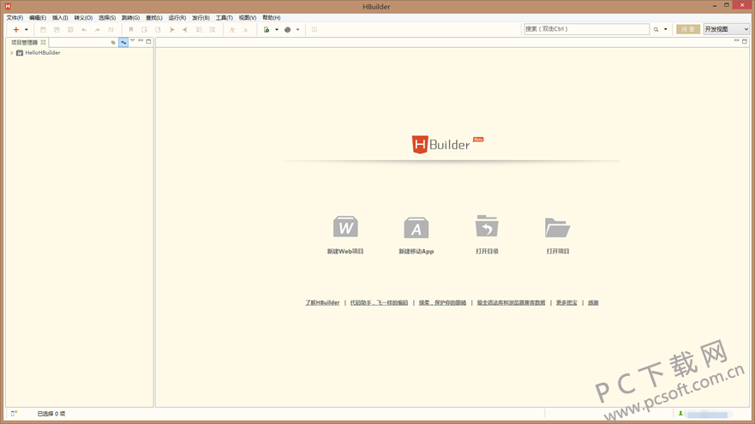Open the 代码助手 coding link

coord(379,302)
